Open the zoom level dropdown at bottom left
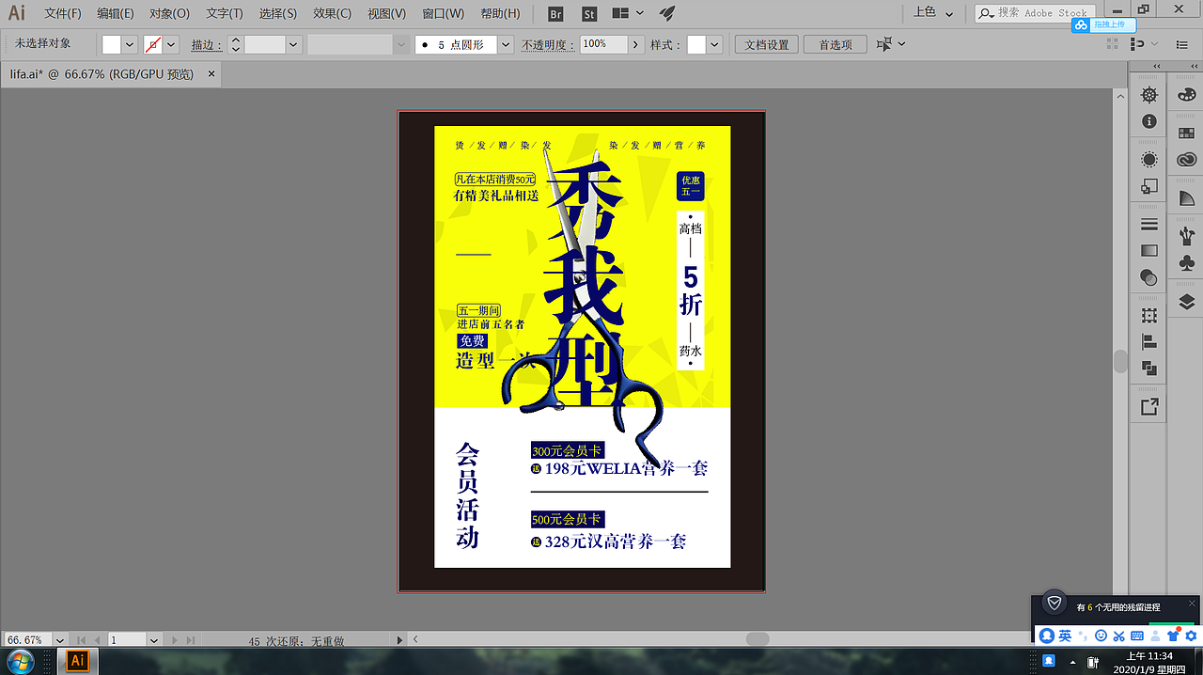This screenshot has width=1203, height=675. pos(60,639)
